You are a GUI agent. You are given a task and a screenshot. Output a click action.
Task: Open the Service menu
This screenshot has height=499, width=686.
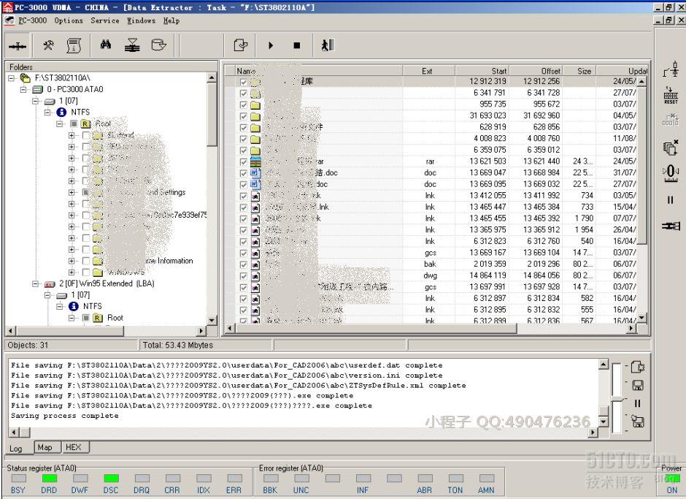[x=104, y=20]
